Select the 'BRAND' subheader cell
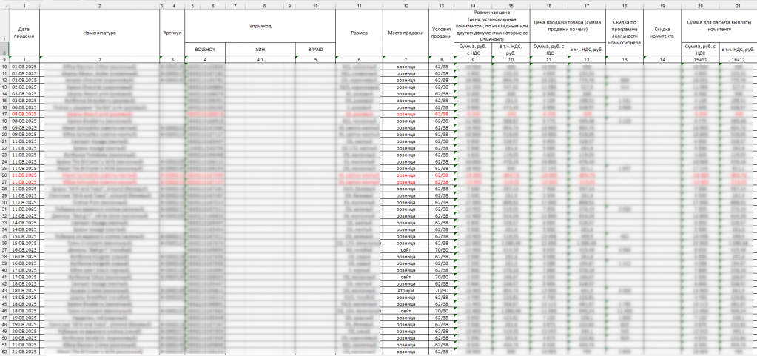 (315, 50)
